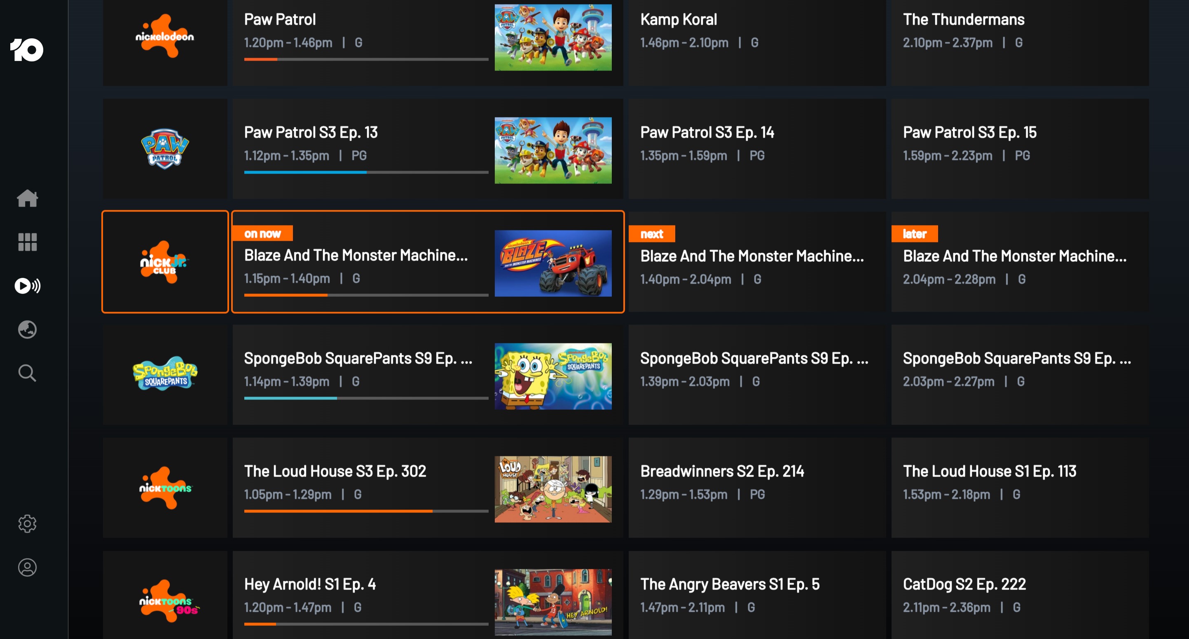This screenshot has width=1189, height=639.
Task: Select the SpongeBob SquarePants channel logo
Action: point(165,374)
